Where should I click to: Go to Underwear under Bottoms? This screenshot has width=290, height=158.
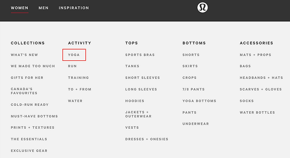click(x=196, y=124)
